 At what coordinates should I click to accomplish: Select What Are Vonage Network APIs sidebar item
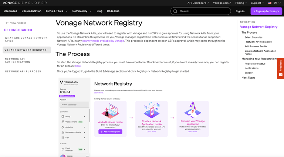tap(26, 39)
